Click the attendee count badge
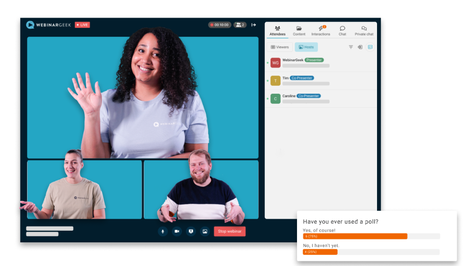 pos(240,25)
